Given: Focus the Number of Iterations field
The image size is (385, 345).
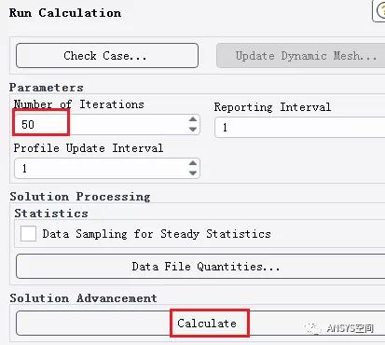Looking at the screenshot, I should 101,124.
